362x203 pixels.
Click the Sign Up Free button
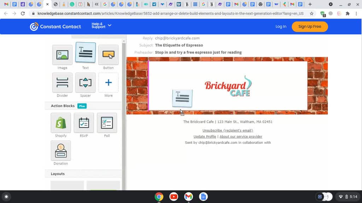point(310,26)
